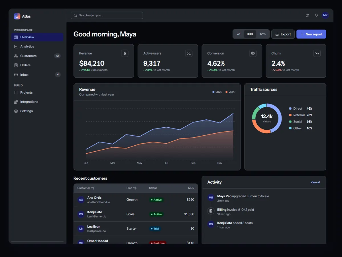Open Projects in the sidebar
Screen dimensions: 342x257
point(37,93)
